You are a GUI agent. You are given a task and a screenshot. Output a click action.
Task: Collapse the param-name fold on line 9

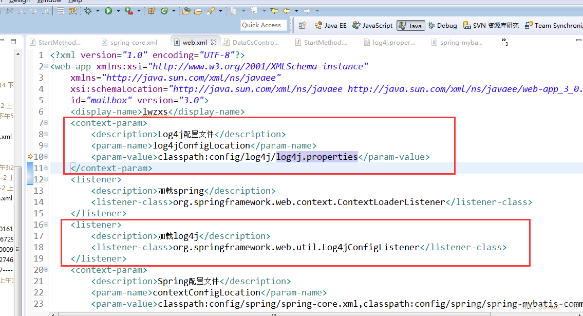point(46,145)
